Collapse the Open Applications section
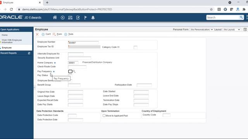 (x=10, y=29)
